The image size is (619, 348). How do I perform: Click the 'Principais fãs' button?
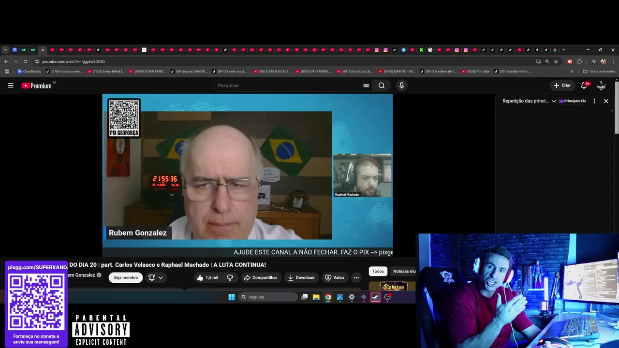click(x=573, y=101)
